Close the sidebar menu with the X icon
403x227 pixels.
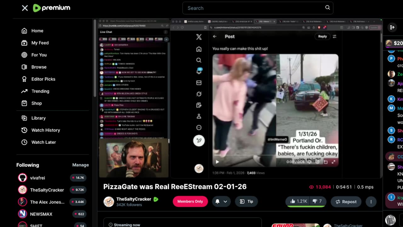click(25, 8)
